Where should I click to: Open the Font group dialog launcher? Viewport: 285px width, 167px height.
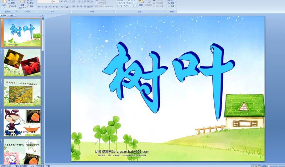pyautogui.click(x=70, y=11)
